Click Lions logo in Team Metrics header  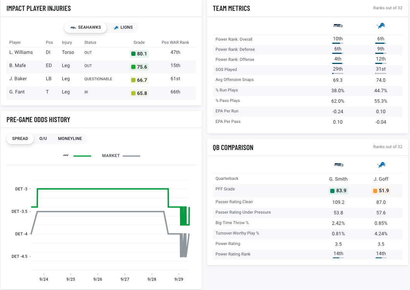point(381,26)
